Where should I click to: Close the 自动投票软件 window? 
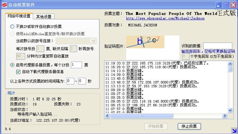pos(233,5)
